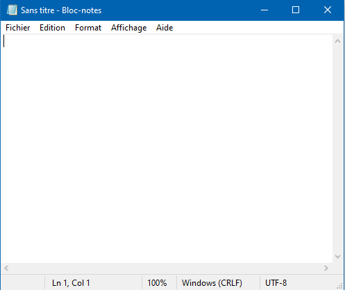Open the Format menu
The height and width of the screenshot is (290, 345).
coord(88,28)
